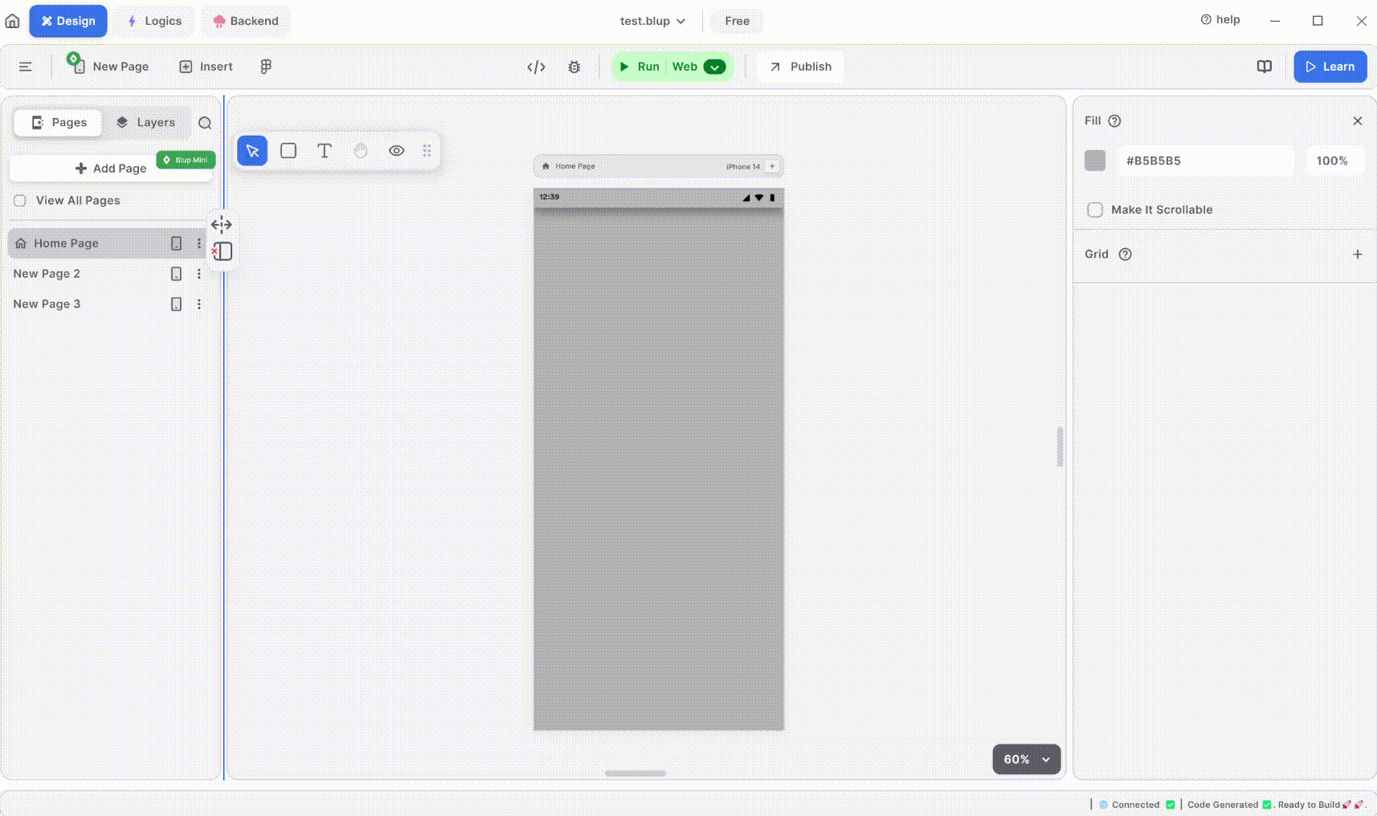Viewport: 1377px width, 816px height.
Task: Select the hand pan tool
Action: (361, 151)
